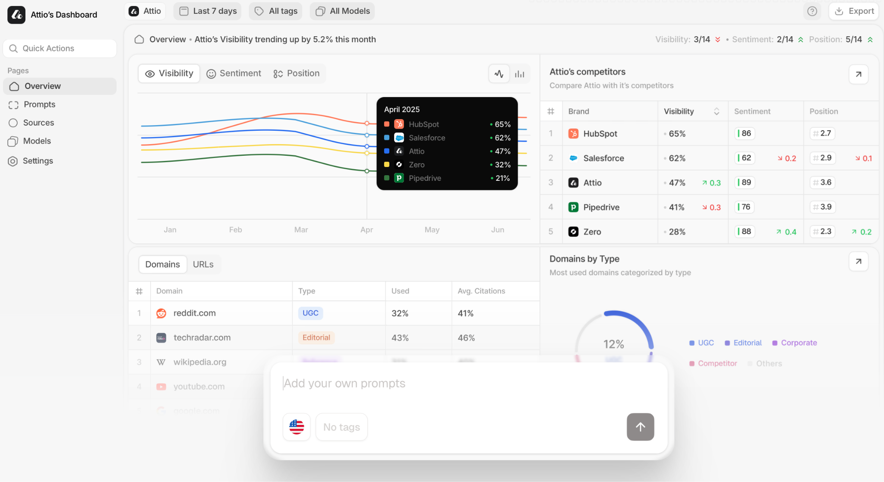Switch chart to Sentiment view

(x=234, y=73)
